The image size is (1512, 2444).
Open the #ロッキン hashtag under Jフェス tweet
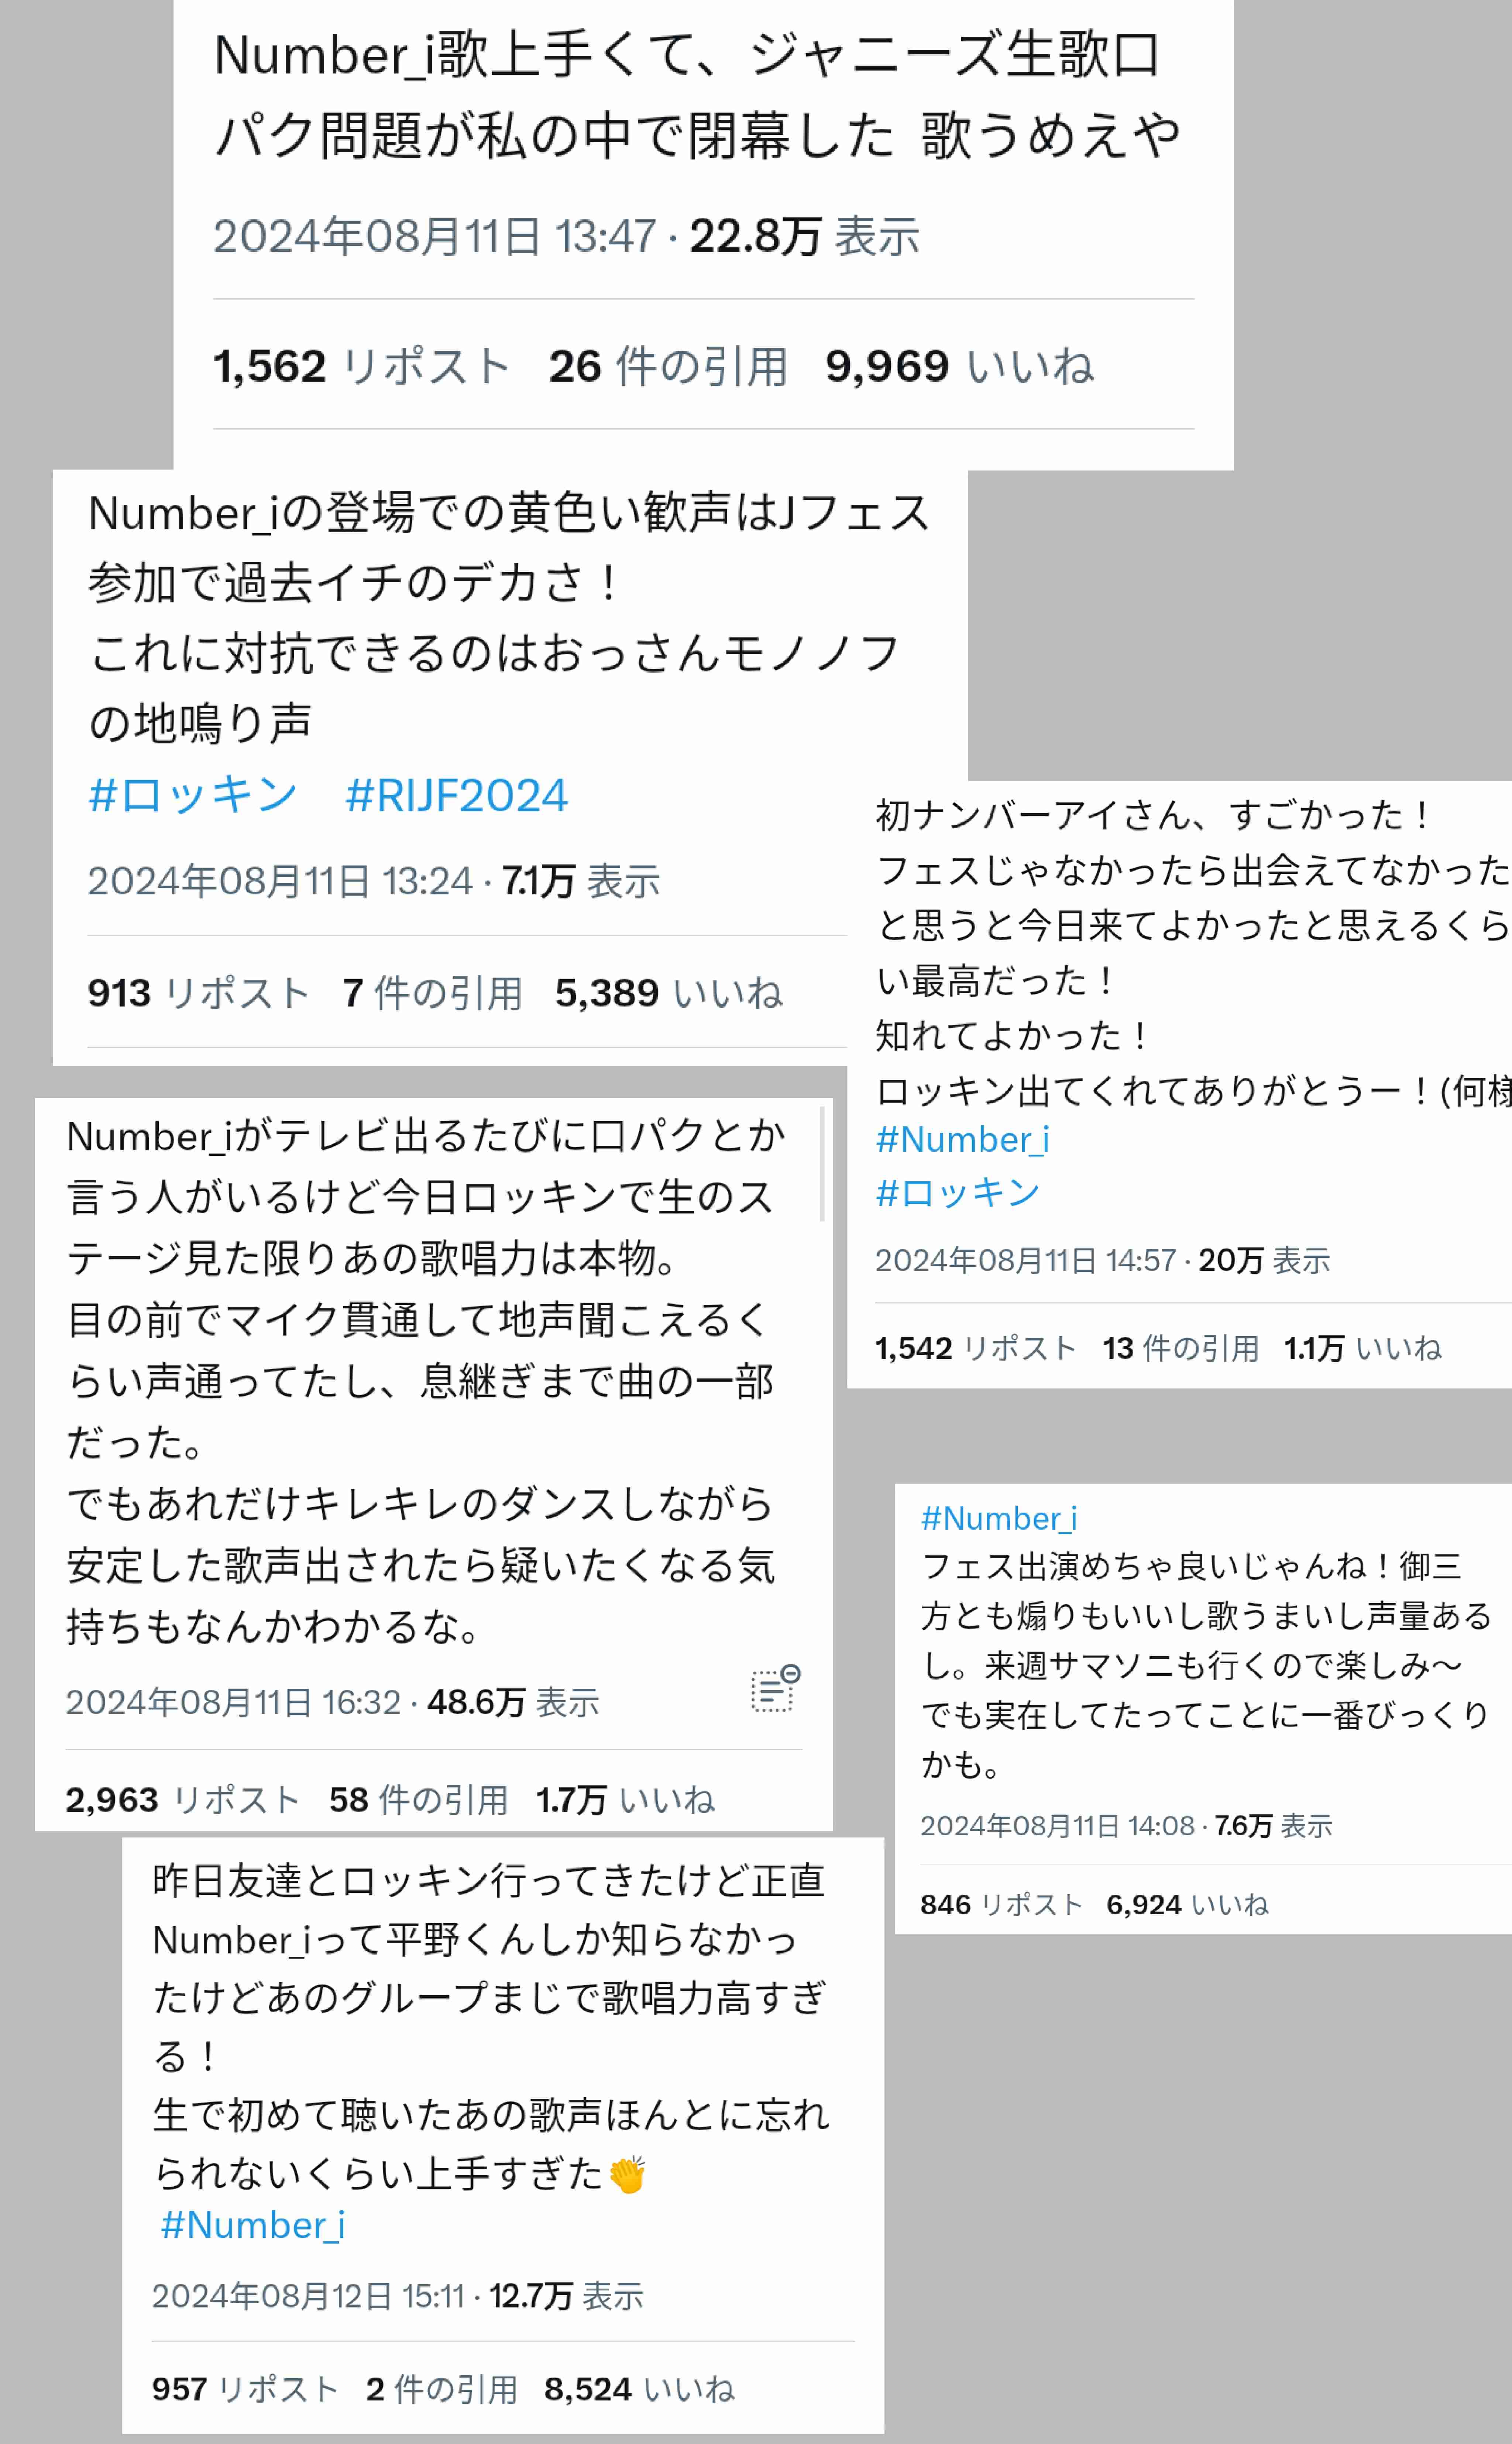click(x=193, y=796)
